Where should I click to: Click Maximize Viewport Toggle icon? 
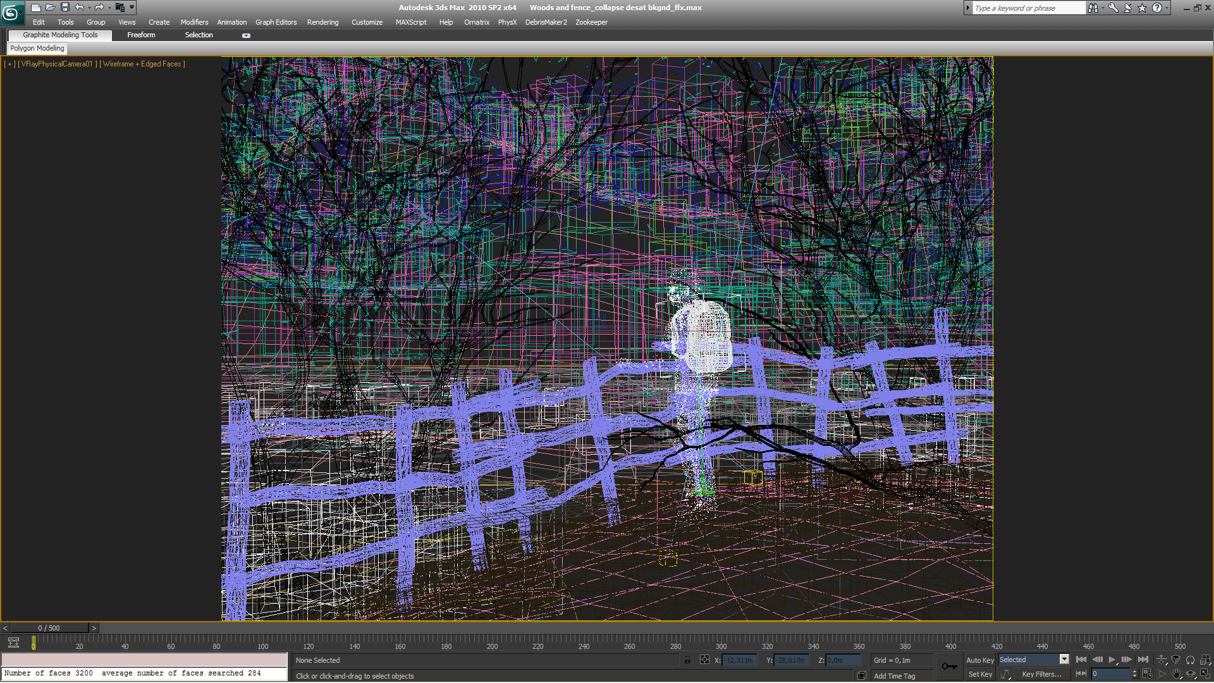(1205, 674)
